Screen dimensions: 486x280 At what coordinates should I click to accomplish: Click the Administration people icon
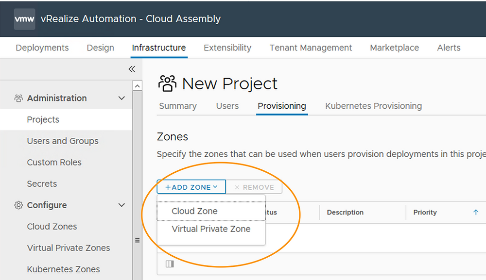coord(18,99)
